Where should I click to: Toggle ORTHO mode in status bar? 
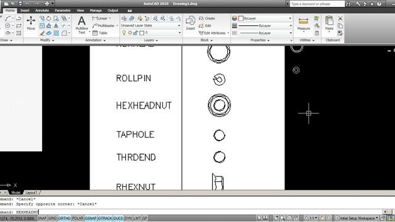(64, 218)
